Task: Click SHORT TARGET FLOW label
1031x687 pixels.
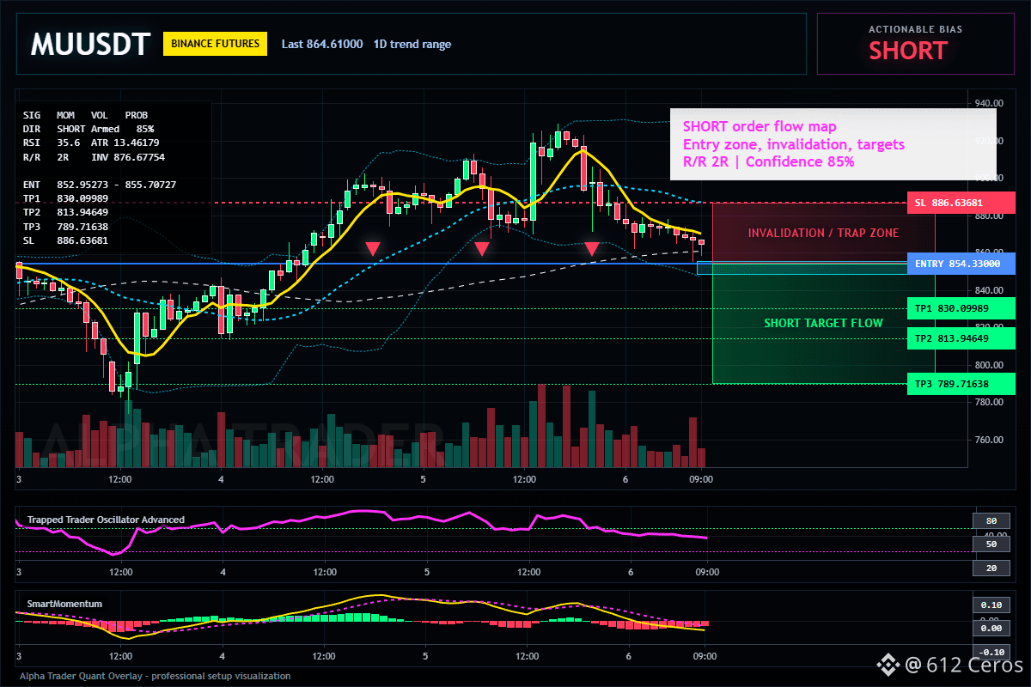Action: 824,323
